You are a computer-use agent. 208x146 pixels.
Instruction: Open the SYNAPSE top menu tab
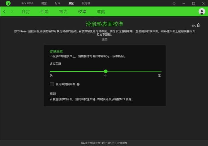27,3
